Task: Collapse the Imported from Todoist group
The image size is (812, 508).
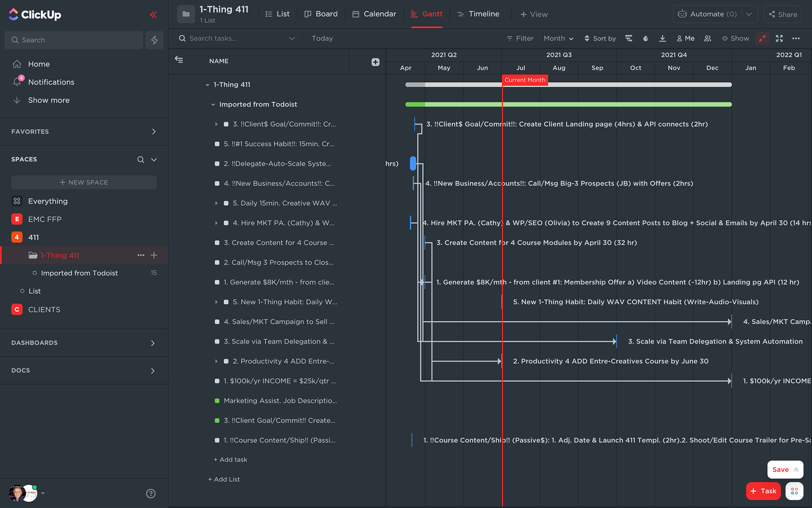Action: (x=213, y=105)
